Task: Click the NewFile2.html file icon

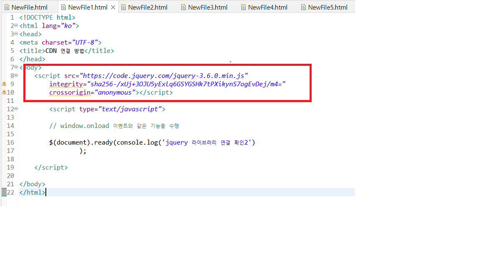Action: pyautogui.click(x=123, y=7)
